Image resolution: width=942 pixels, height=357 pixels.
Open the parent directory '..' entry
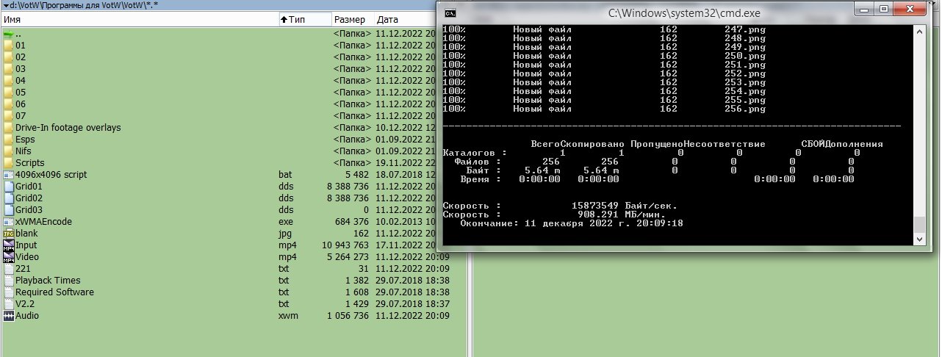(x=18, y=34)
